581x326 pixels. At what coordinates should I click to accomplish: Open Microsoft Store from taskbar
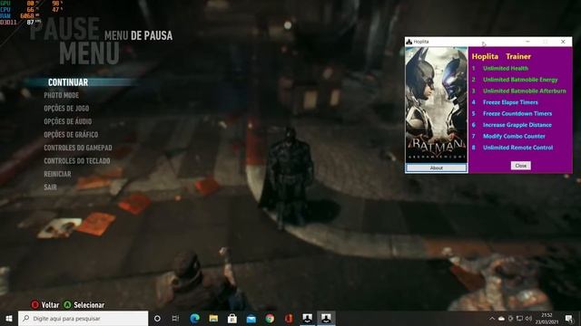click(232, 318)
